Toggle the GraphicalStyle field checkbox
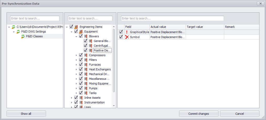 click(121, 32)
